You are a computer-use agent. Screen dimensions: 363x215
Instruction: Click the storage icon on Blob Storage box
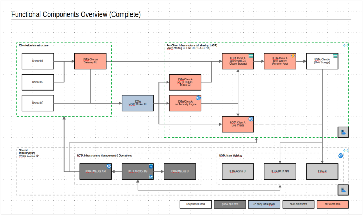(335, 56)
